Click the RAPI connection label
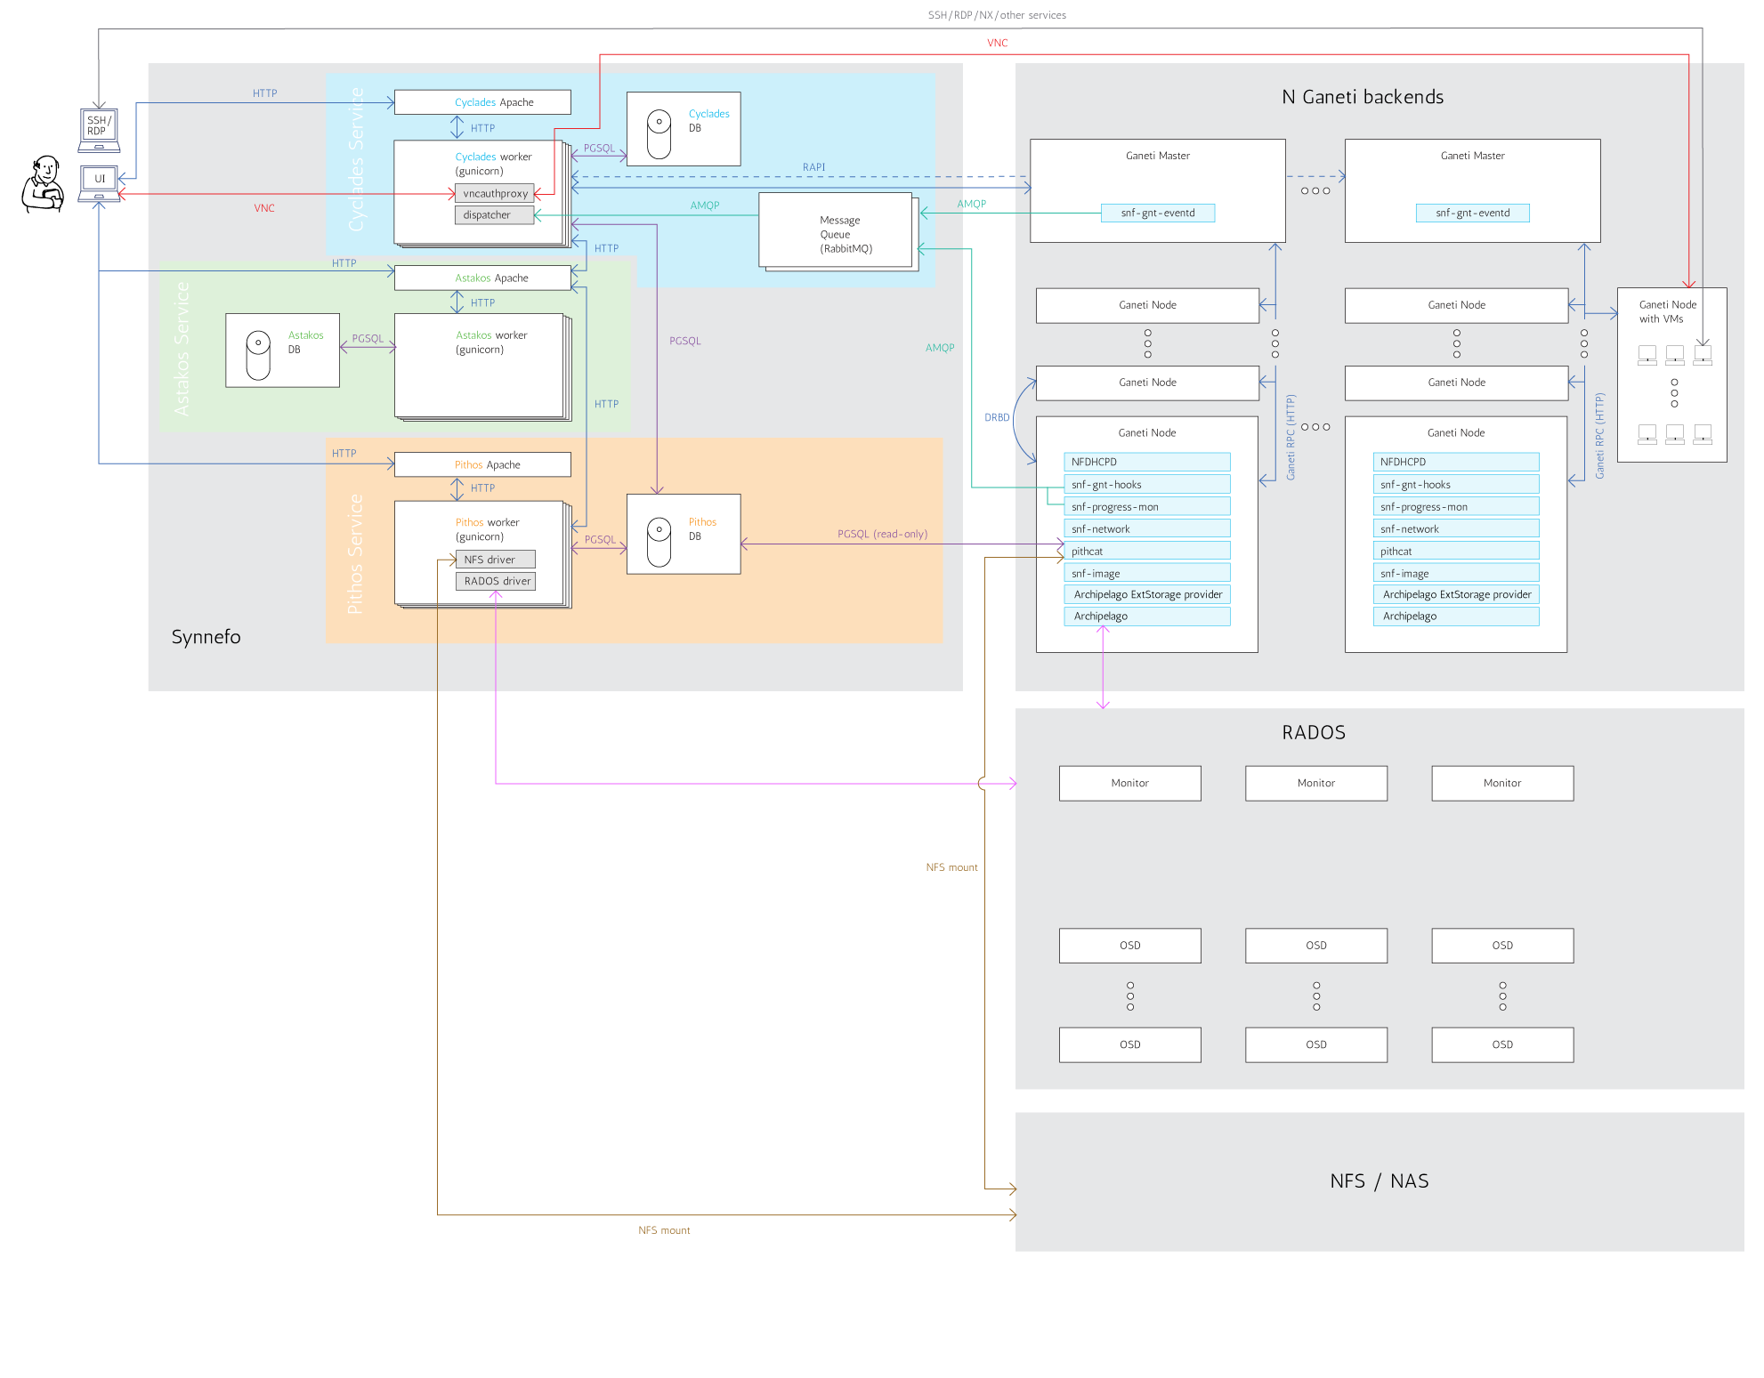Image resolution: width=1764 pixels, height=1378 pixels. tap(813, 167)
